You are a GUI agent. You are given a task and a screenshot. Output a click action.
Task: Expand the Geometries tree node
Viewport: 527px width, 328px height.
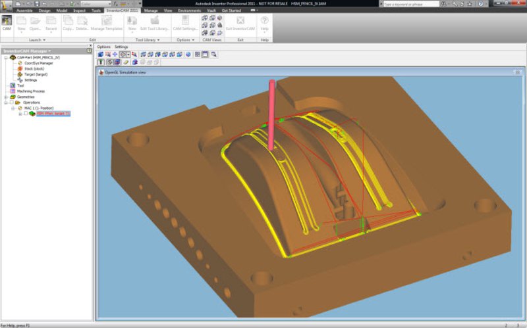click(5, 97)
